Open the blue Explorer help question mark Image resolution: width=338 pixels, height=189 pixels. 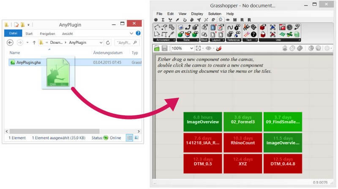(x=138, y=33)
